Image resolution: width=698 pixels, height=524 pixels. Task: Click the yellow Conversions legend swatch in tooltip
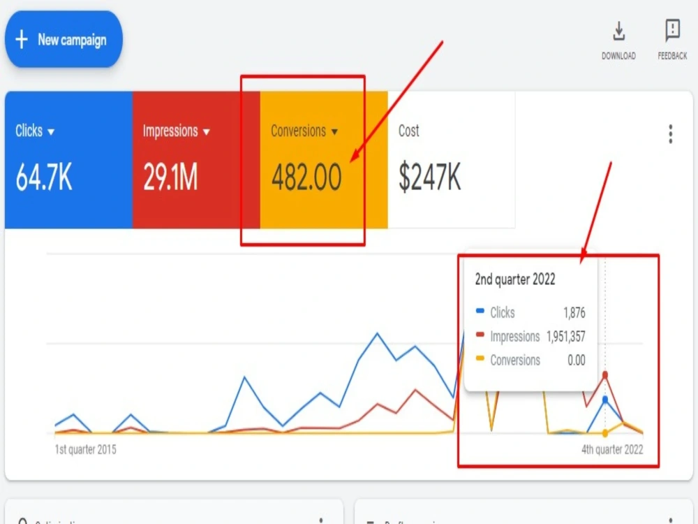pyautogui.click(x=480, y=358)
